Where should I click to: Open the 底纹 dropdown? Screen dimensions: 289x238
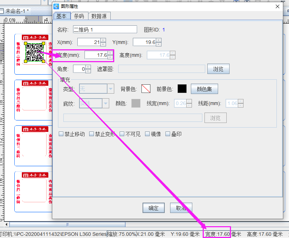106,103
